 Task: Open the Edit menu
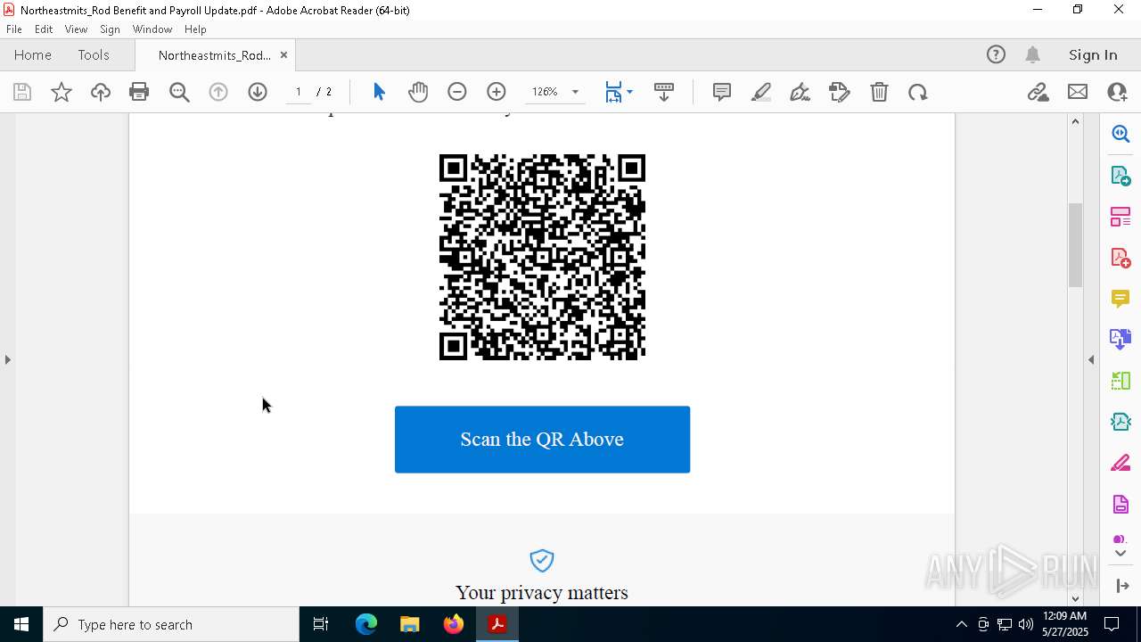click(44, 29)
